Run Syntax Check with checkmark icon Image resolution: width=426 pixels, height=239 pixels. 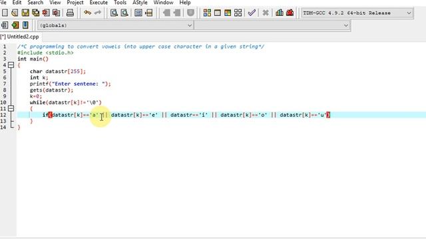click(252, 13)
